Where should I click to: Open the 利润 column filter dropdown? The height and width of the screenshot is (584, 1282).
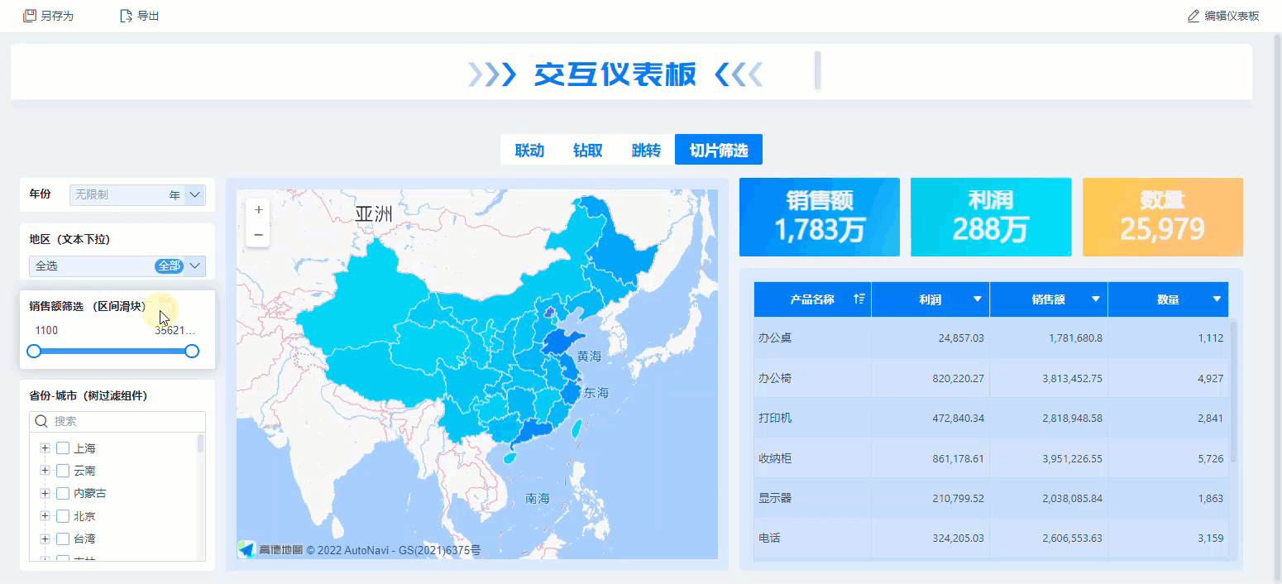tap(978, 299)
